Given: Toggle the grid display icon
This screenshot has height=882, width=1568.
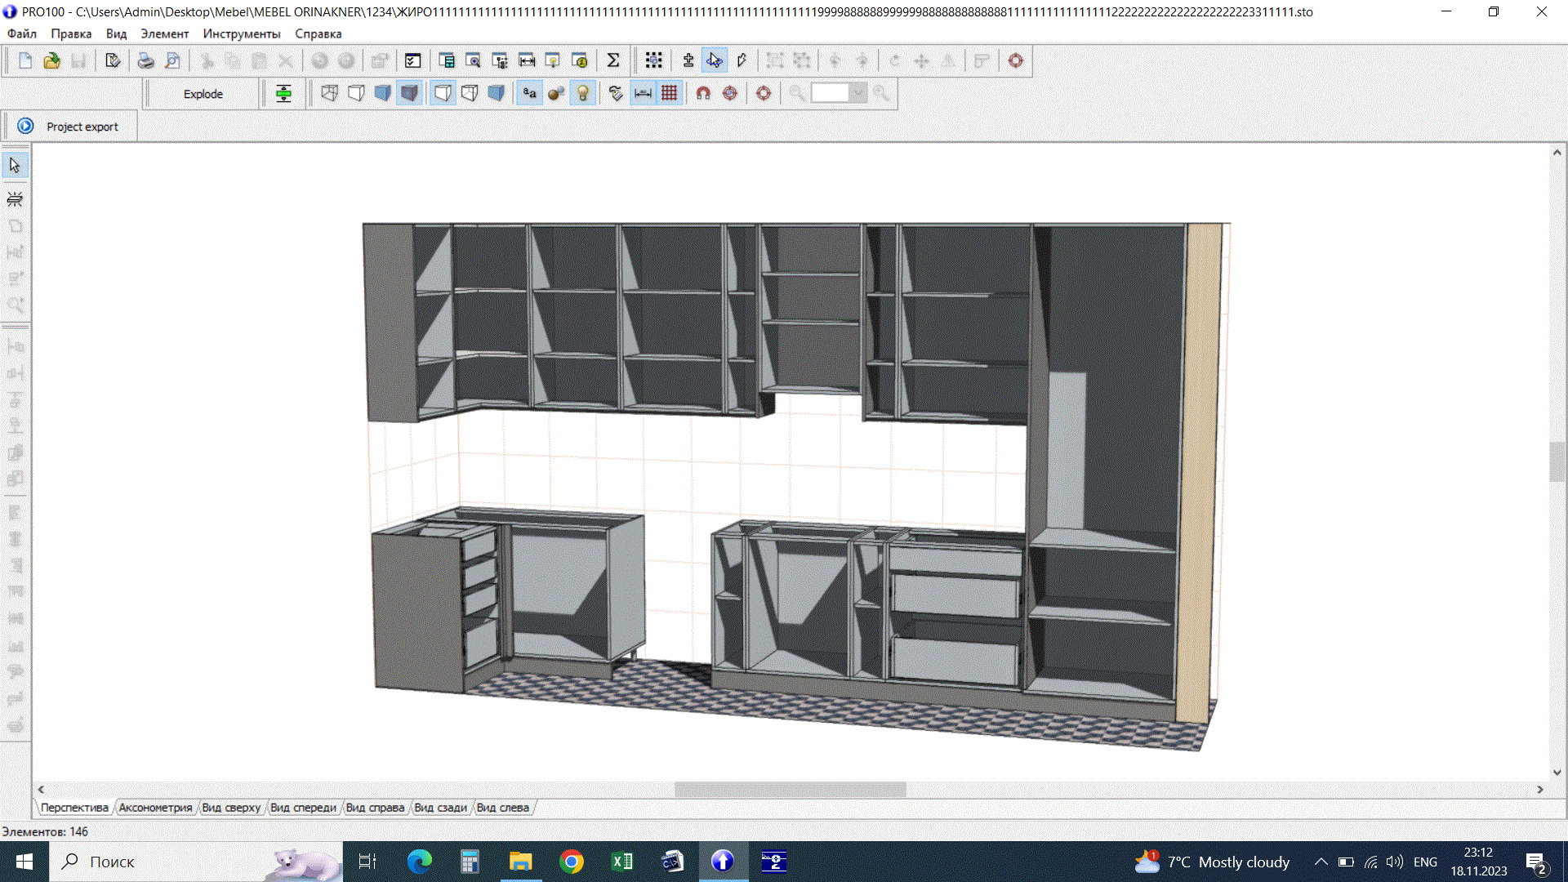Looking at the screenshot, I should [669, 93].
